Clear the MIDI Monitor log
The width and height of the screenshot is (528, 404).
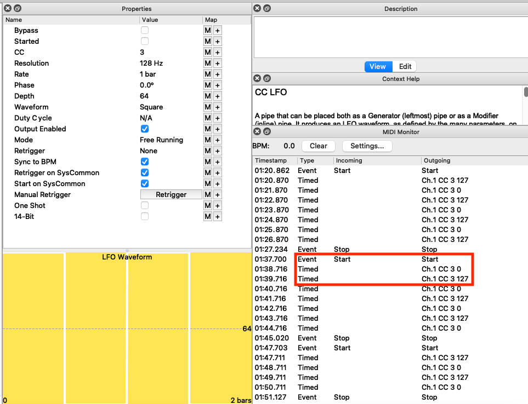pos(318,146)
